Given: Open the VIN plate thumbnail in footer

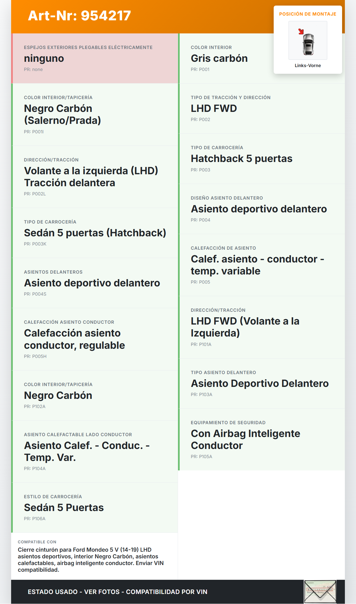Looking at the screenshot, I should point(320,591).
